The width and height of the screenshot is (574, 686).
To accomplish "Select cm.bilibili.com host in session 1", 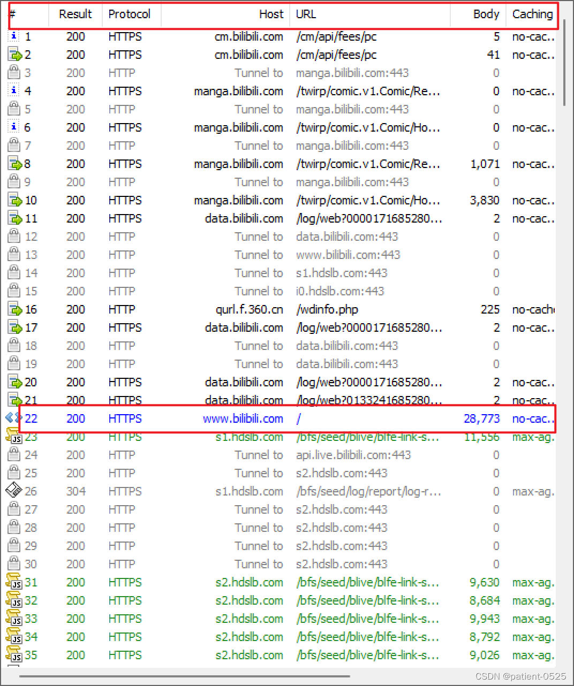I will click(x=249, y=36).
